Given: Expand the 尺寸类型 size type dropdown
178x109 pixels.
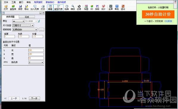Looking at the screenshot, I should pos(23,25).
